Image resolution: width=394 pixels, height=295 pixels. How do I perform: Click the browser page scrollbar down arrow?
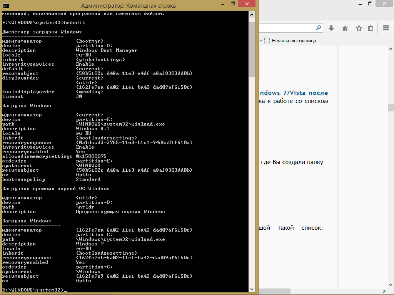point(391,285)
